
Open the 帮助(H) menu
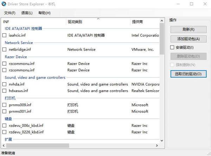[x=44, y=13]
